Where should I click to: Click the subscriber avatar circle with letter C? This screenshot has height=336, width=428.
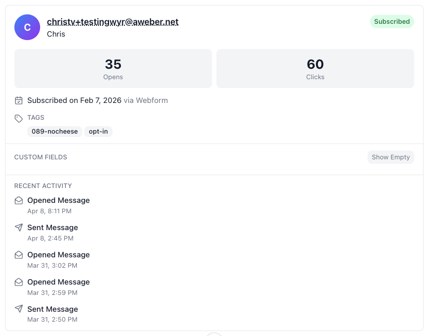(x=27, y=27)
